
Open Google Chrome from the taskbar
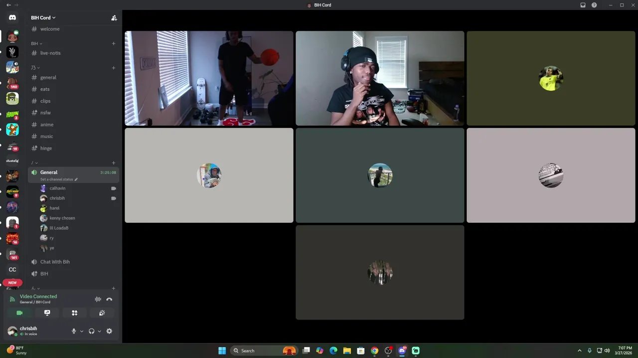click(374, 351)
